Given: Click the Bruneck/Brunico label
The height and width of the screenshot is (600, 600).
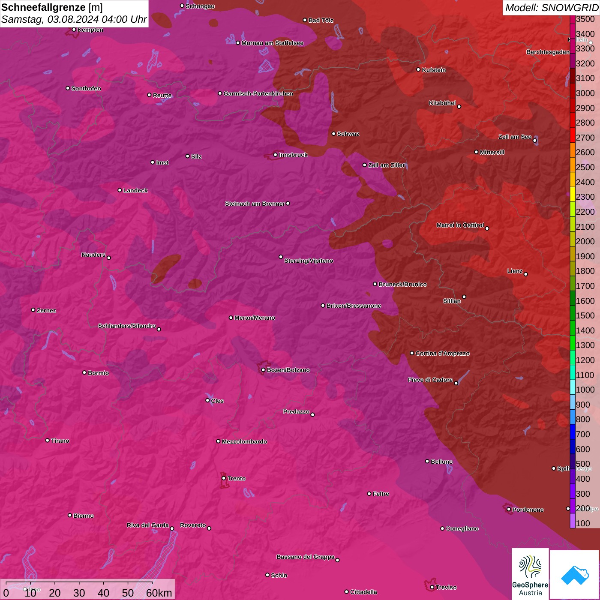Looking at the screenshot, I should click(402, 284).
